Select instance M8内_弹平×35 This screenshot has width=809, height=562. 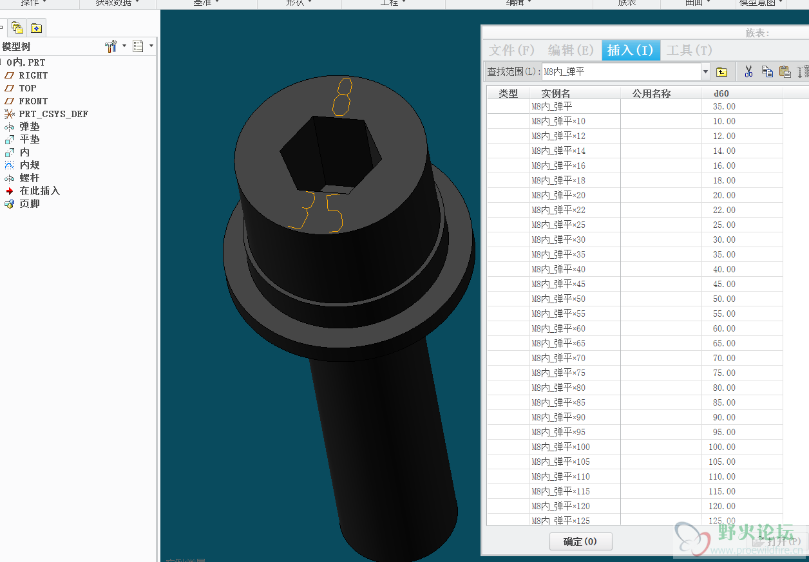coord(558,254)
